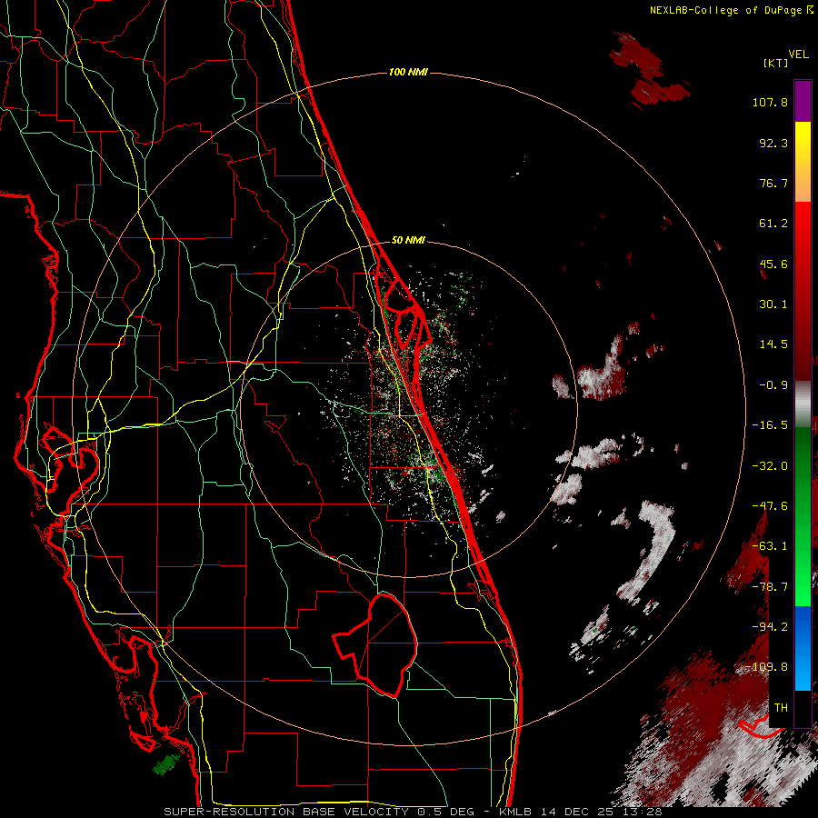The image size is (818, 818).
Task: Select the -78.7 scale value
Action: click(770, 587)
